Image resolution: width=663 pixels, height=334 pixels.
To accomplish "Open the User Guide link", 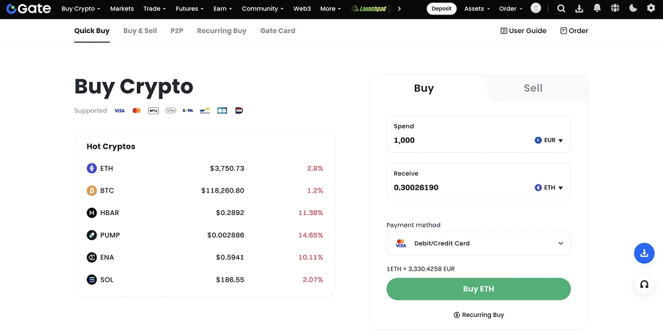I will (523, 30).
